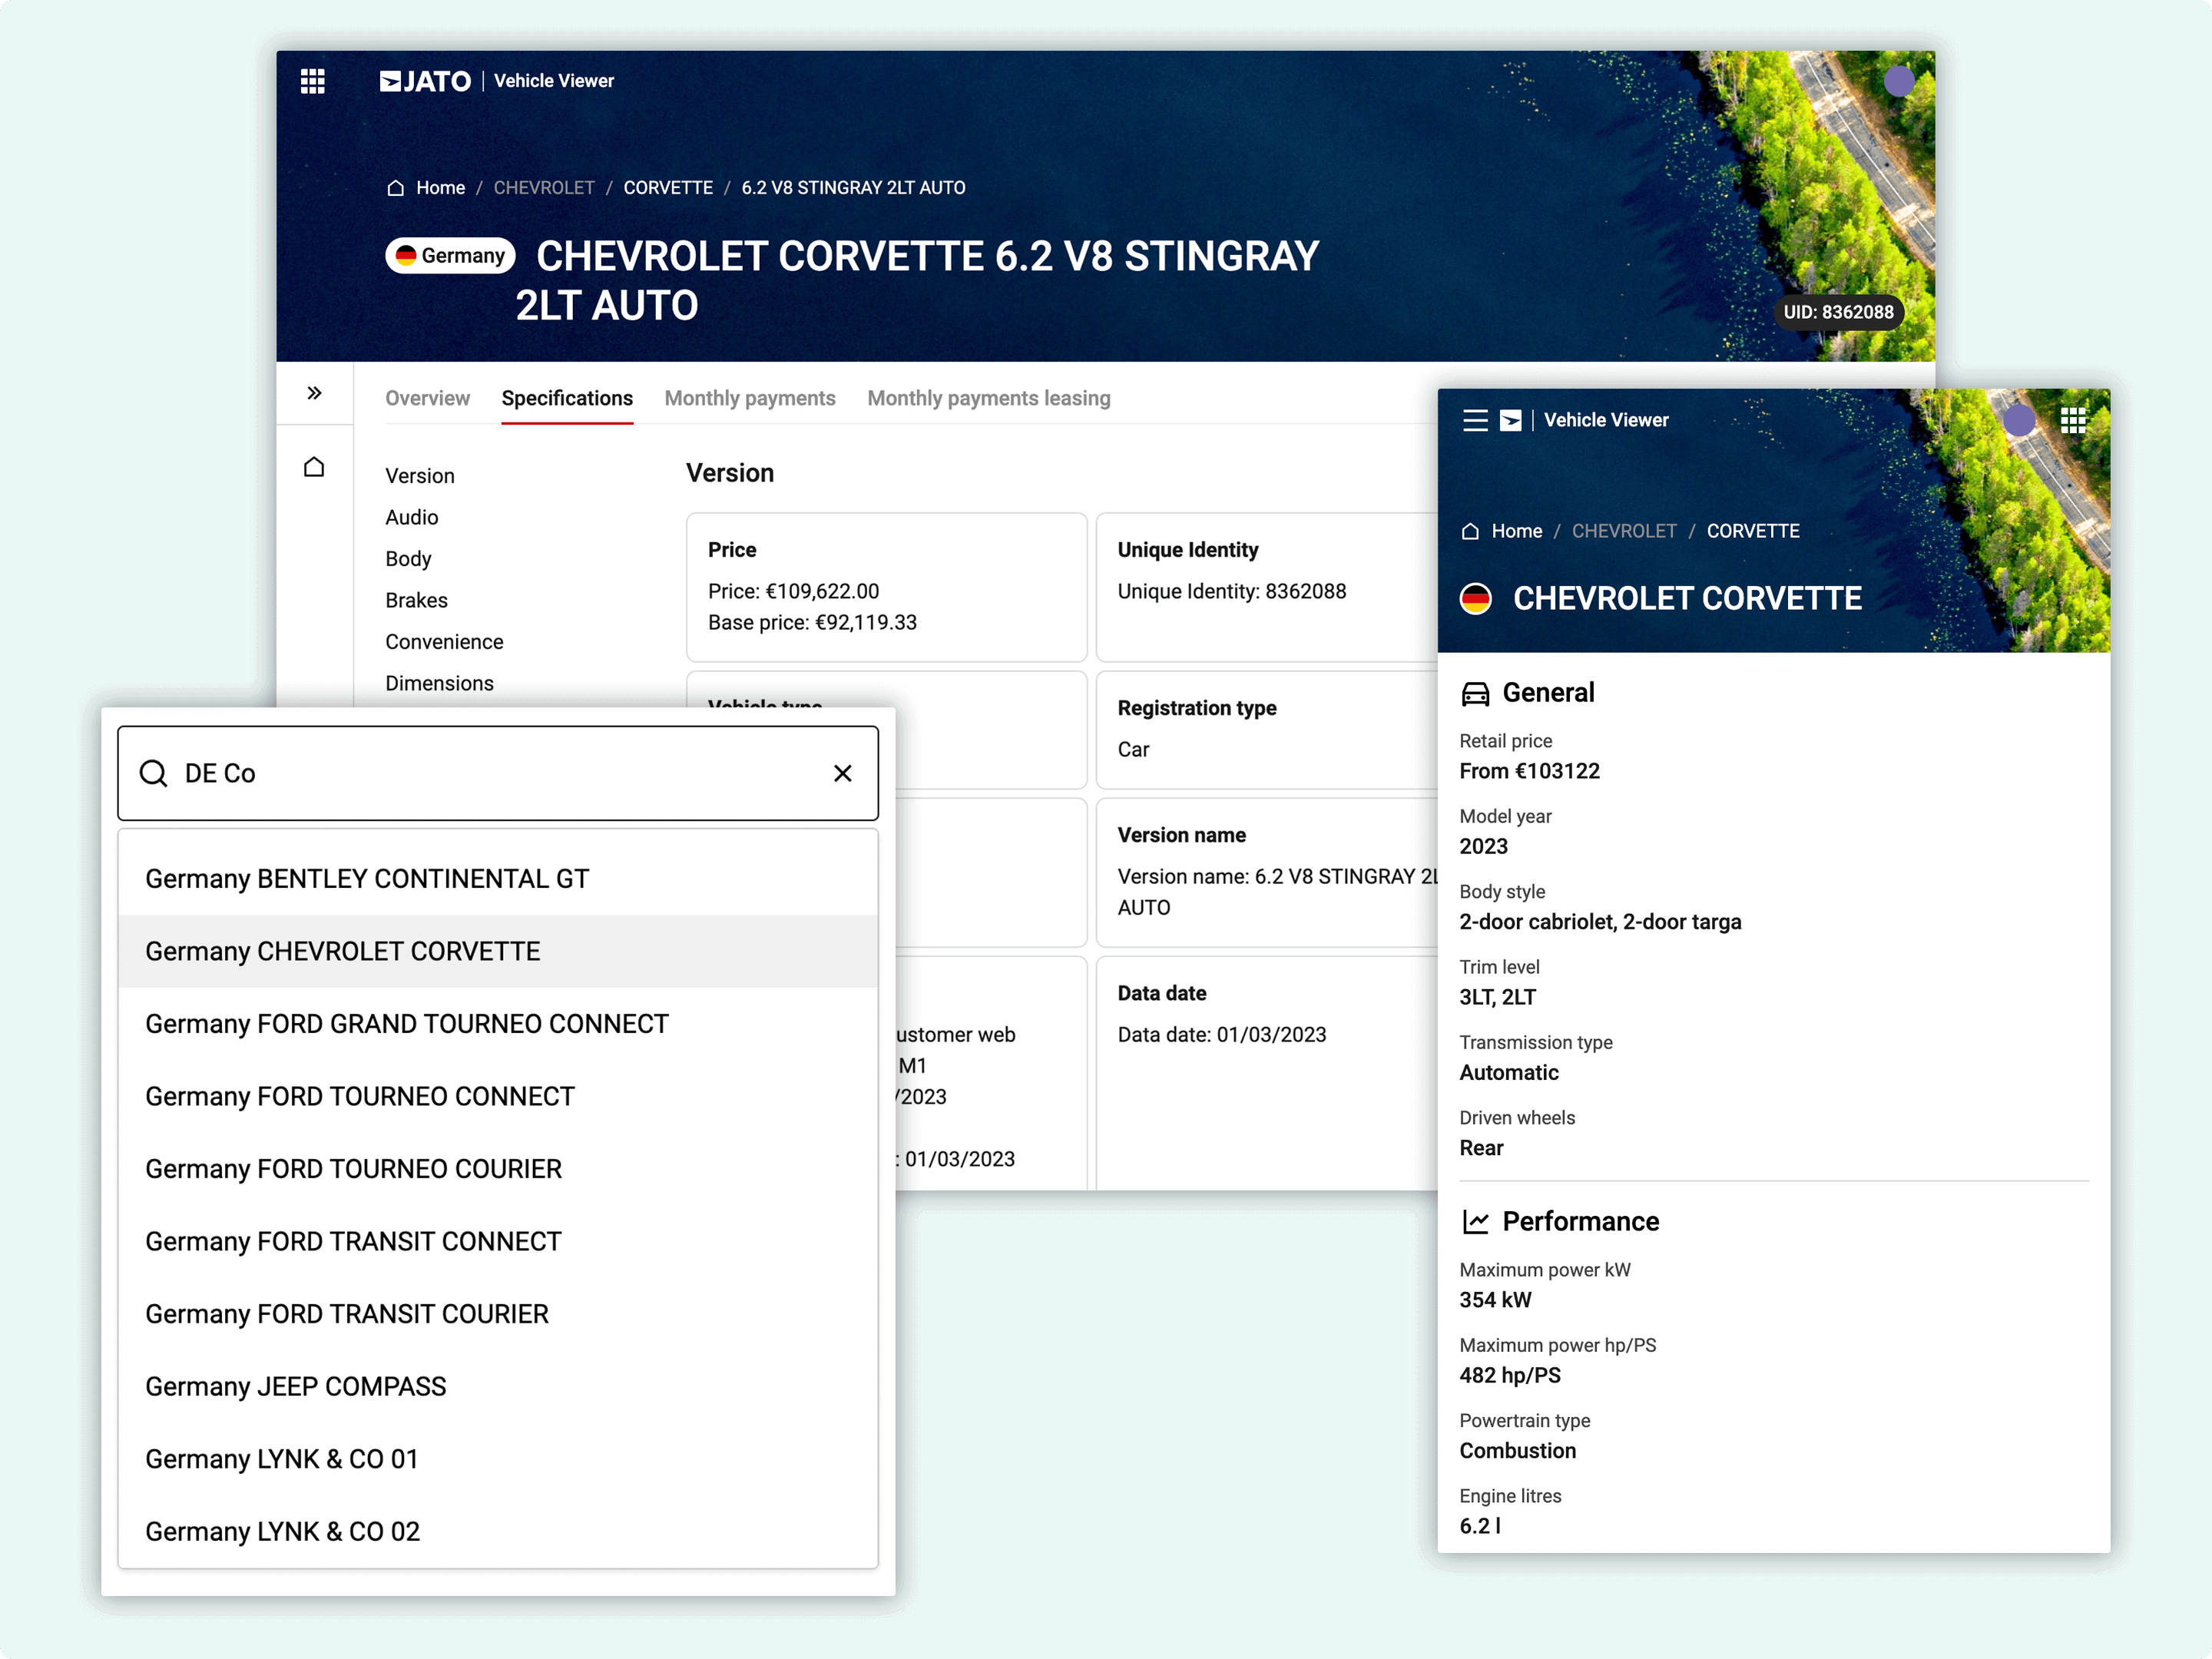The image size is (2212, 1659).
Task: Select Germany JEEP COMPASS from the results list
Action: [295, 1386]
